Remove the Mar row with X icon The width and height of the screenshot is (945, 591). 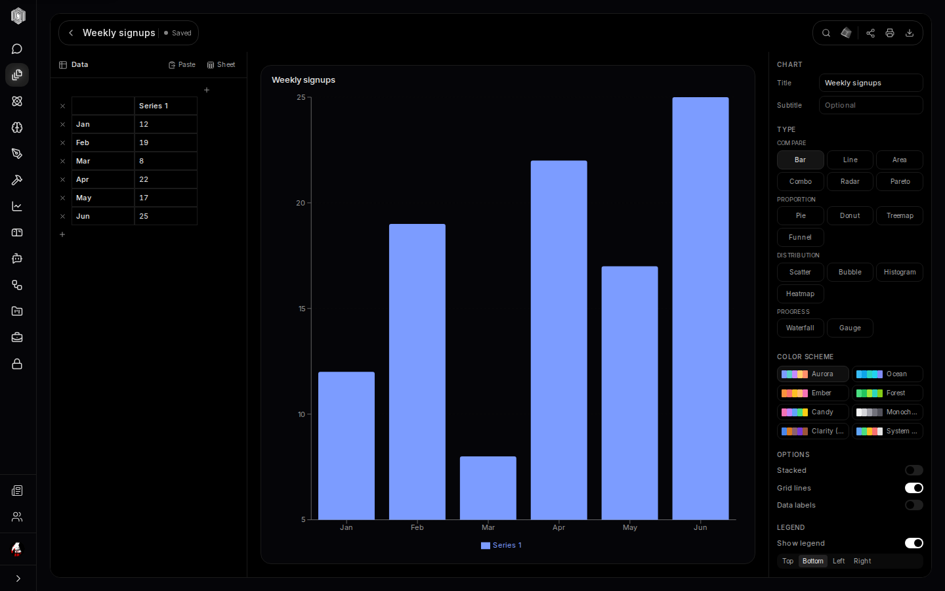pyautogui.click(x=62, y=161)
